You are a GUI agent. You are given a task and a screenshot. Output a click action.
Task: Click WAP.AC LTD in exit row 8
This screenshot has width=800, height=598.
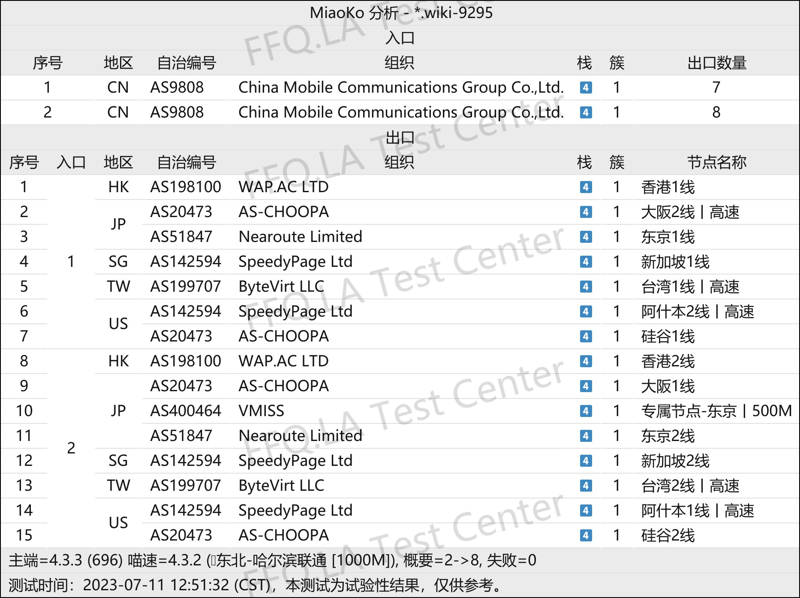click(x=283, y=361)
